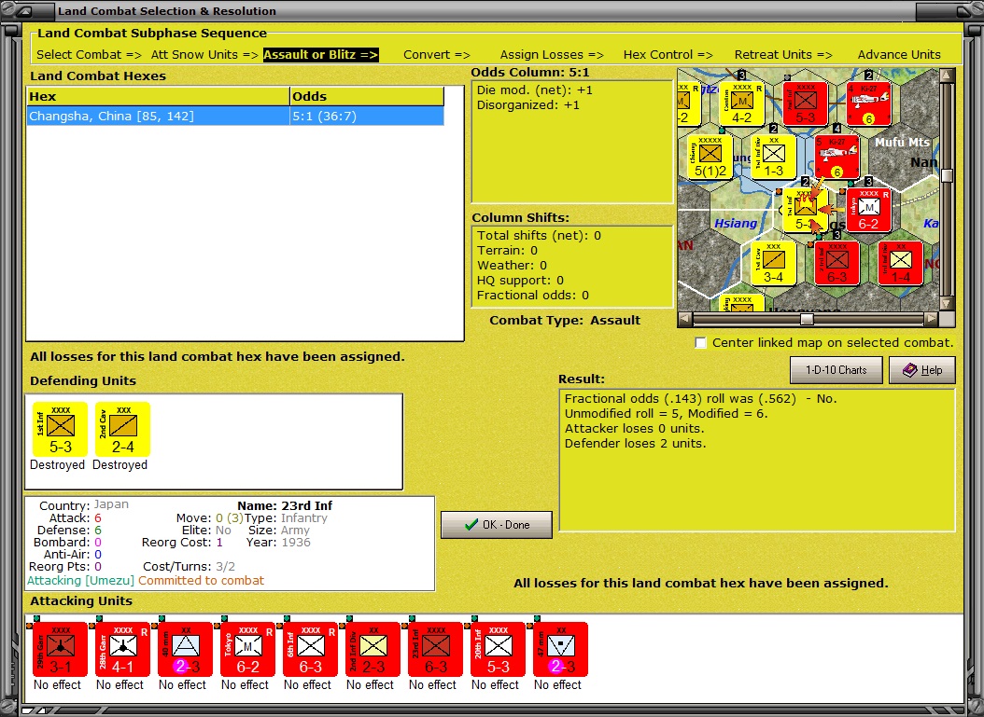Click the 'Disorganized: +1' modifier line
Screen dimensions: 984x717
click(527, 105)
